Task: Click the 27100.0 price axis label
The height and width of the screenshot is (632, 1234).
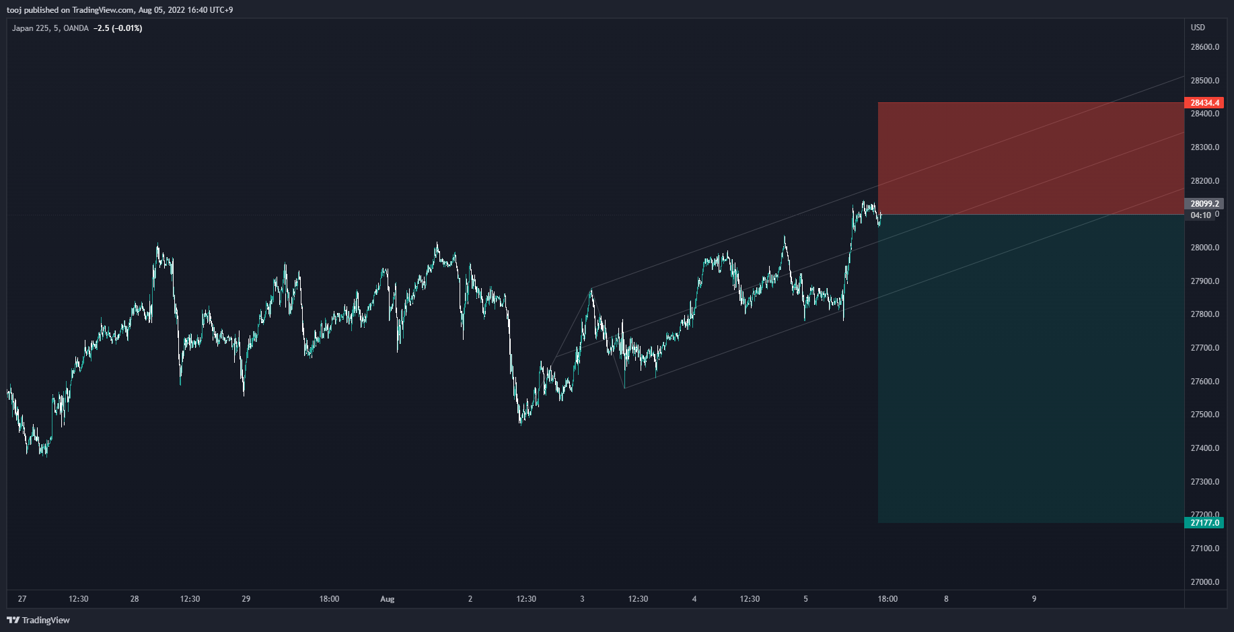Action: point(1204,549)
